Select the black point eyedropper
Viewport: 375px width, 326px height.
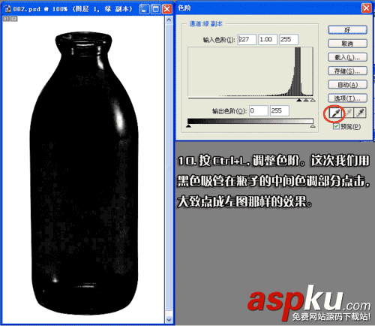pyautogui.click(x=335, y=113)
